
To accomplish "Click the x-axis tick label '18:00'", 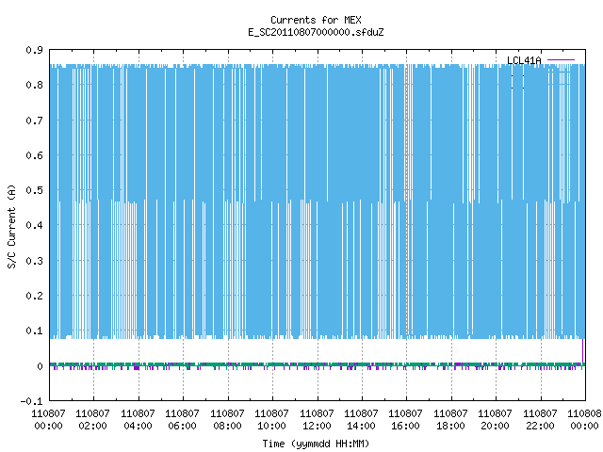I will [x=450, y=426].
